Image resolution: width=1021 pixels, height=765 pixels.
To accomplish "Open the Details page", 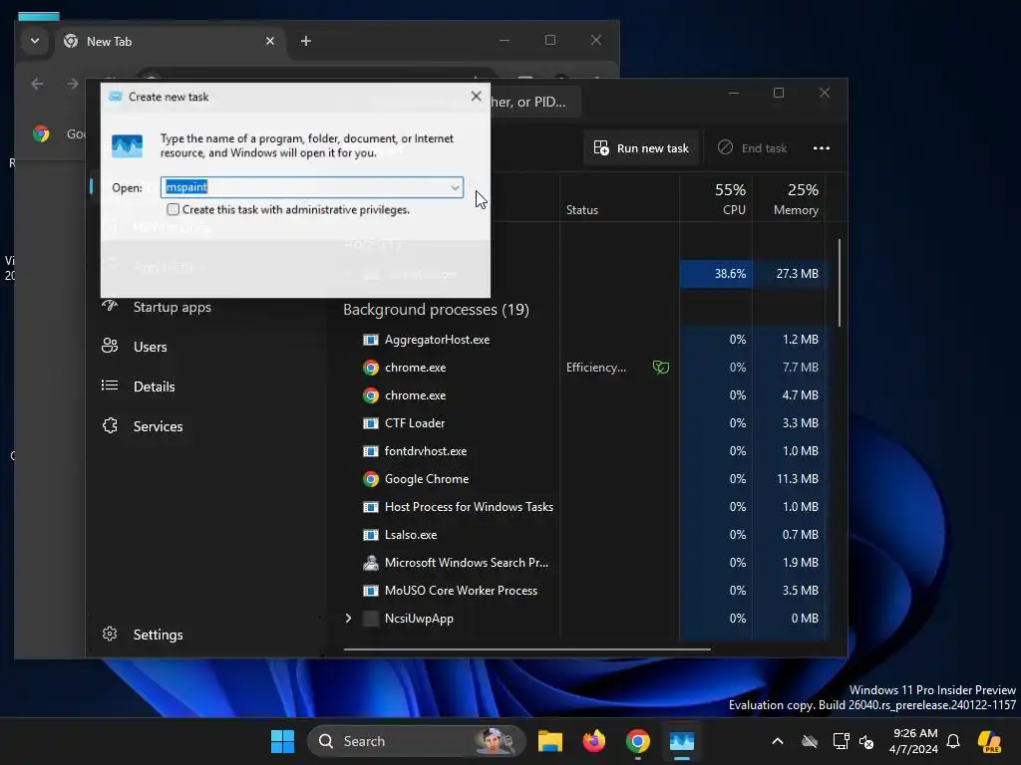I will (x=154, y=386).
